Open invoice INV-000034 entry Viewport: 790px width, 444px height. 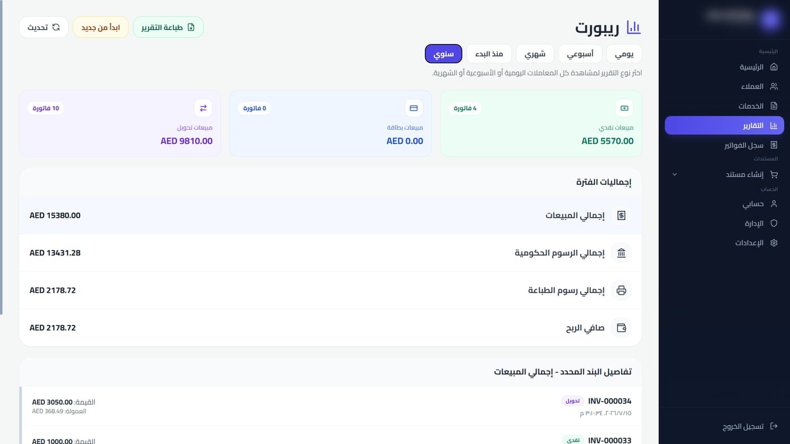pyautogui.click(x=331, y=406)
